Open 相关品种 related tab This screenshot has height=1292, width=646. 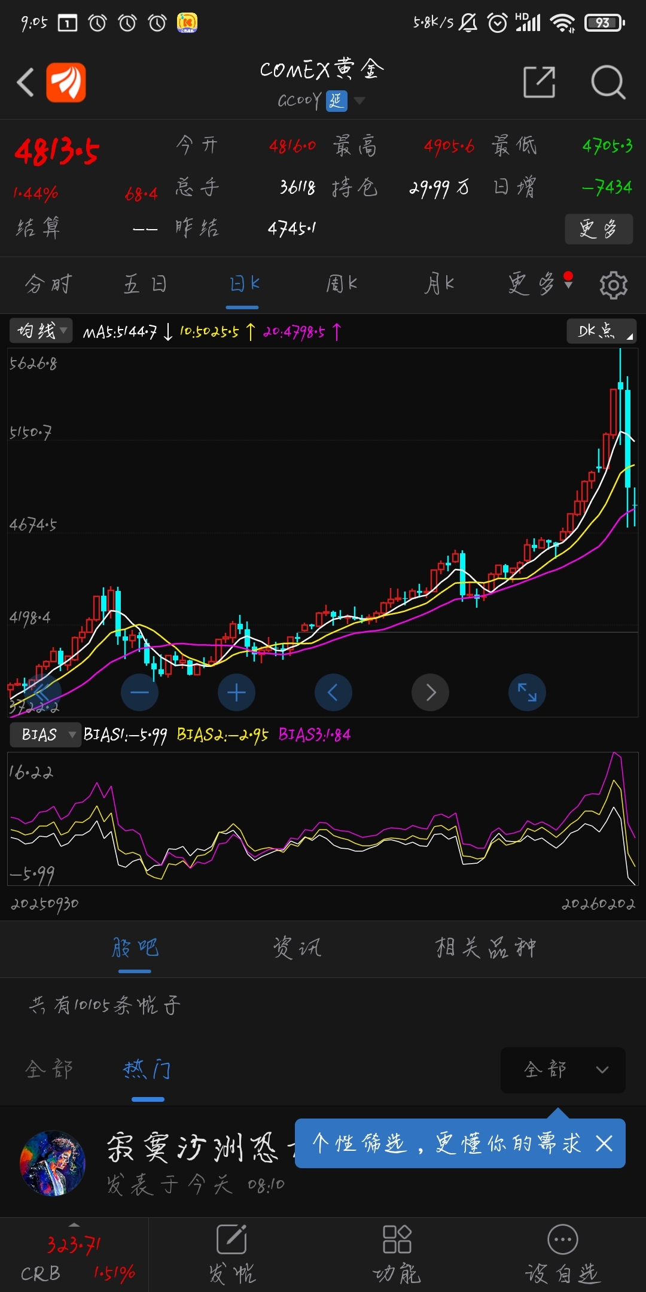click(485, 947)
